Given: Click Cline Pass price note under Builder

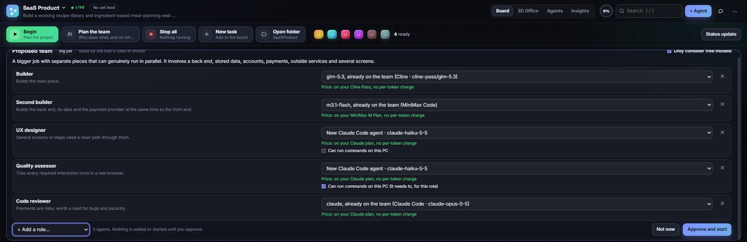Looking at the screenshot, I should pos(367,87).
